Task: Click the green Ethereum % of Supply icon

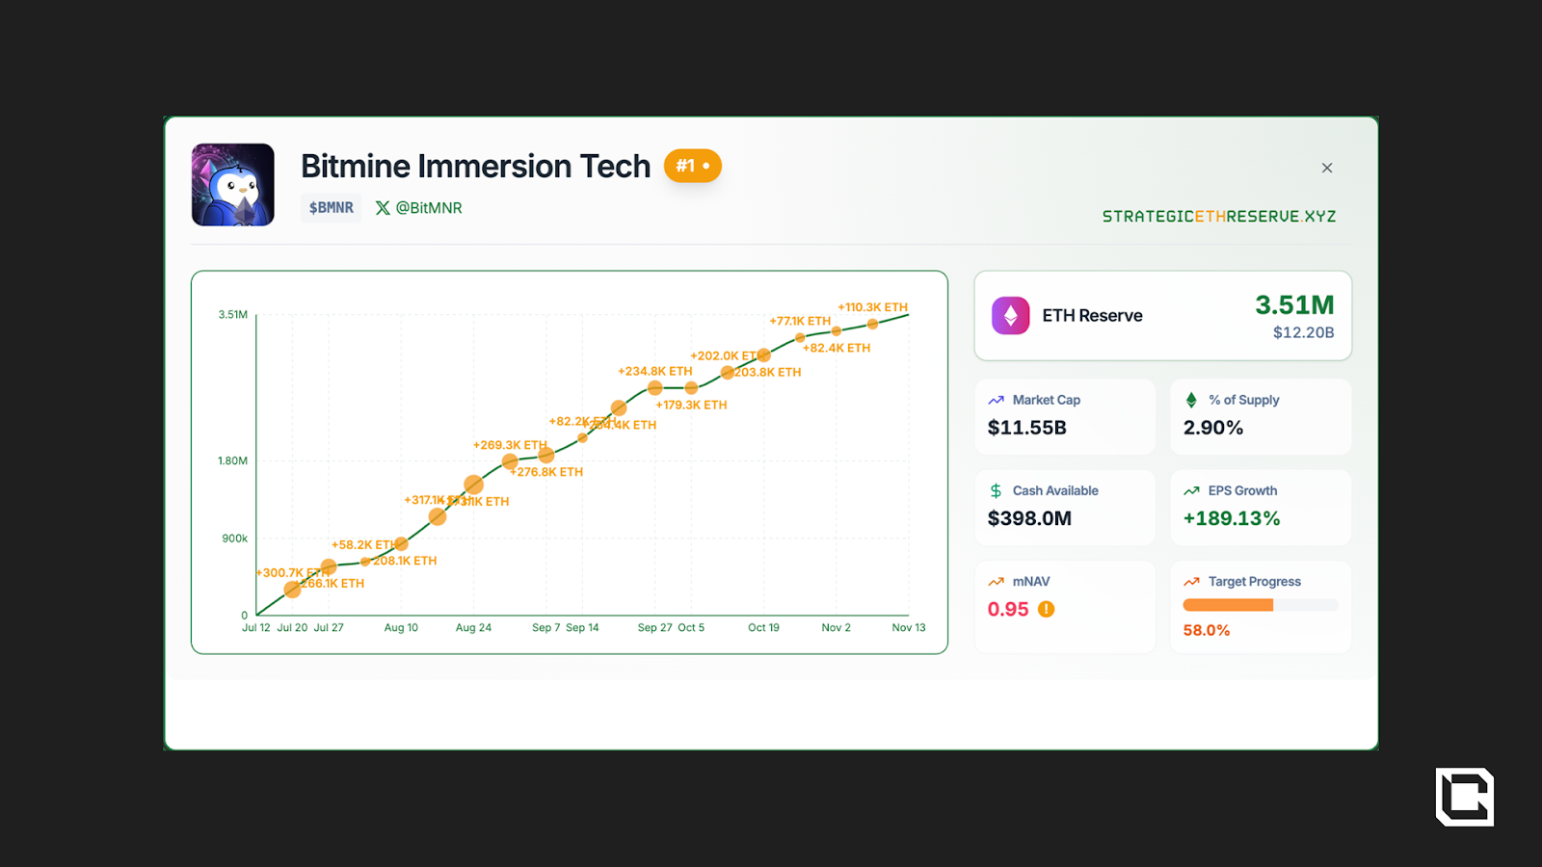Action: pyautogui.click(x=1191, y=401)
